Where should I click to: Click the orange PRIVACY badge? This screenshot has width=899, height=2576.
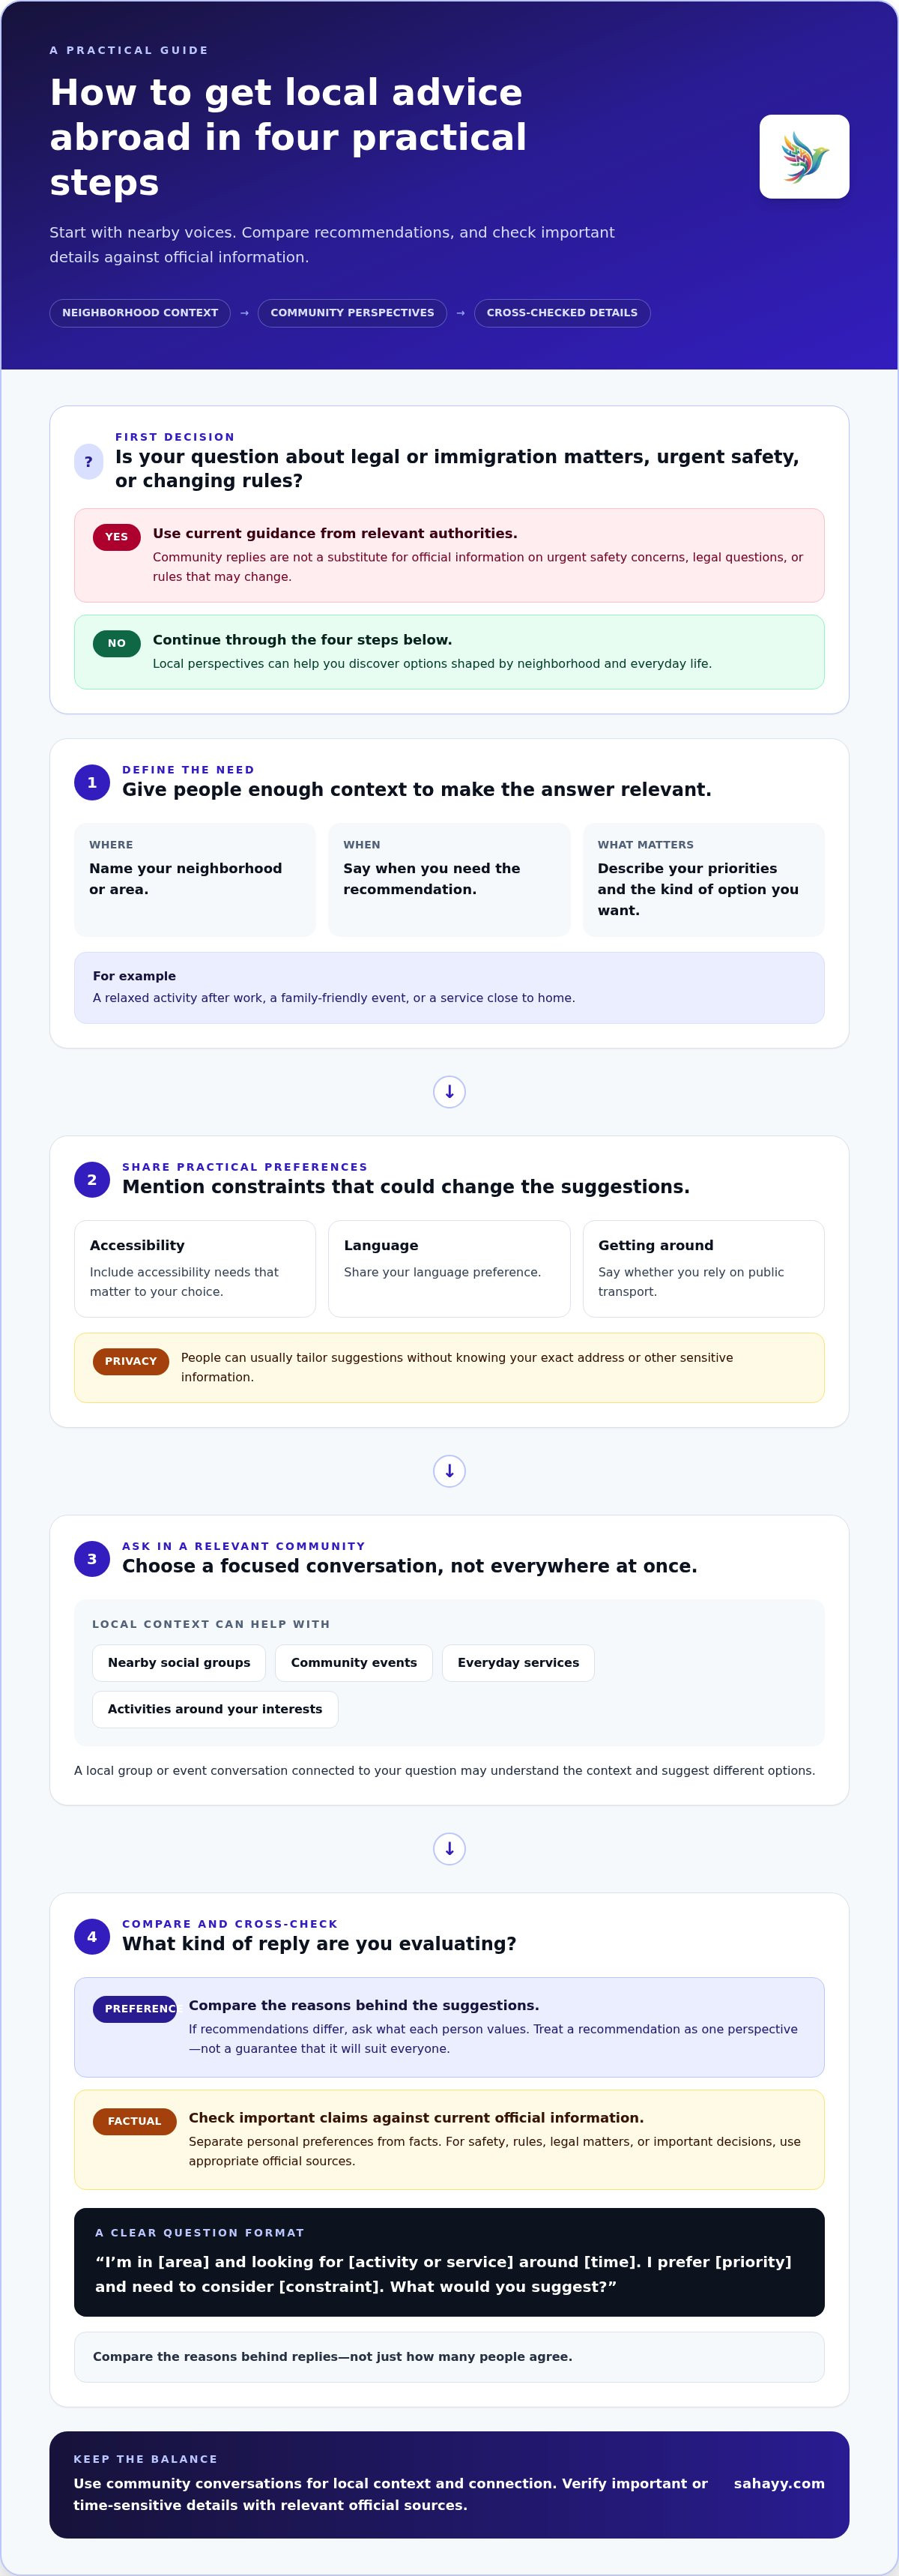(x=131, y=1362)
